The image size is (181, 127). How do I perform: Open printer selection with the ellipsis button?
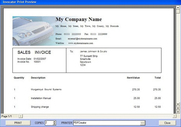(x=143, y=123)
